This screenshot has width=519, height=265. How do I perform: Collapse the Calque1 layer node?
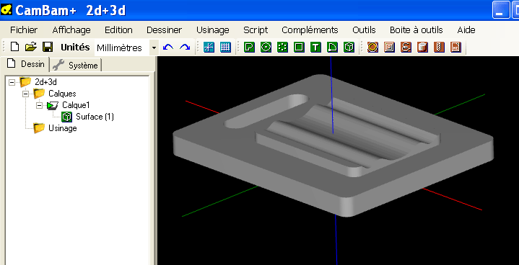(39, 105)
